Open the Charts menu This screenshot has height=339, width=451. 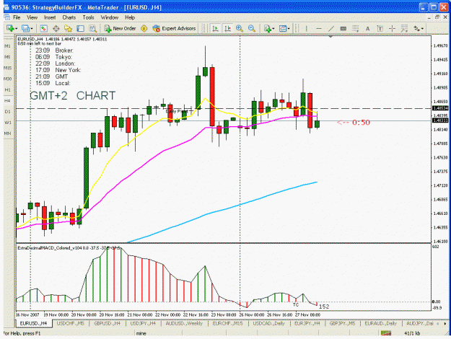click(69, 17)
